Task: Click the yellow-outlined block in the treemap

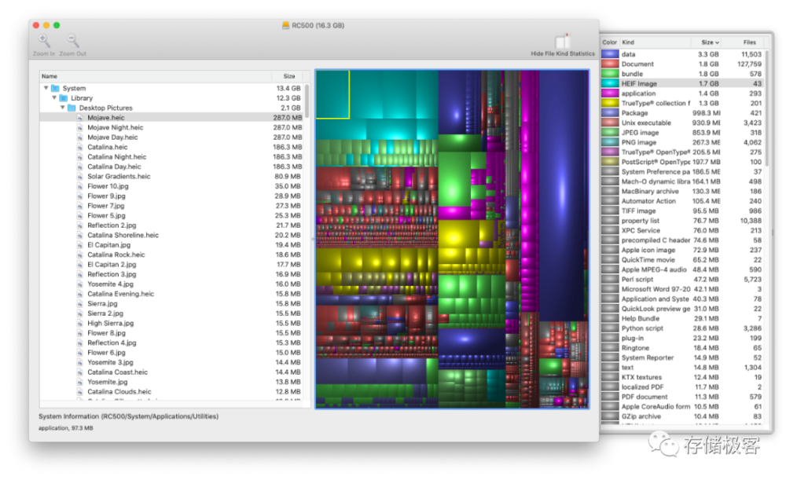Action: pos(332,94)
